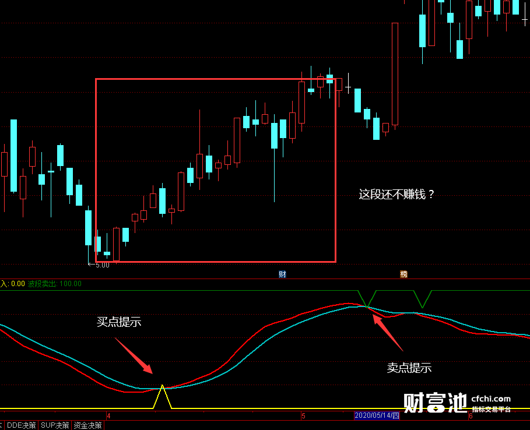Switch to the DDE决策 tab
Screen dimensions: 530x430
pyautogui.click(x=21, y=425)
